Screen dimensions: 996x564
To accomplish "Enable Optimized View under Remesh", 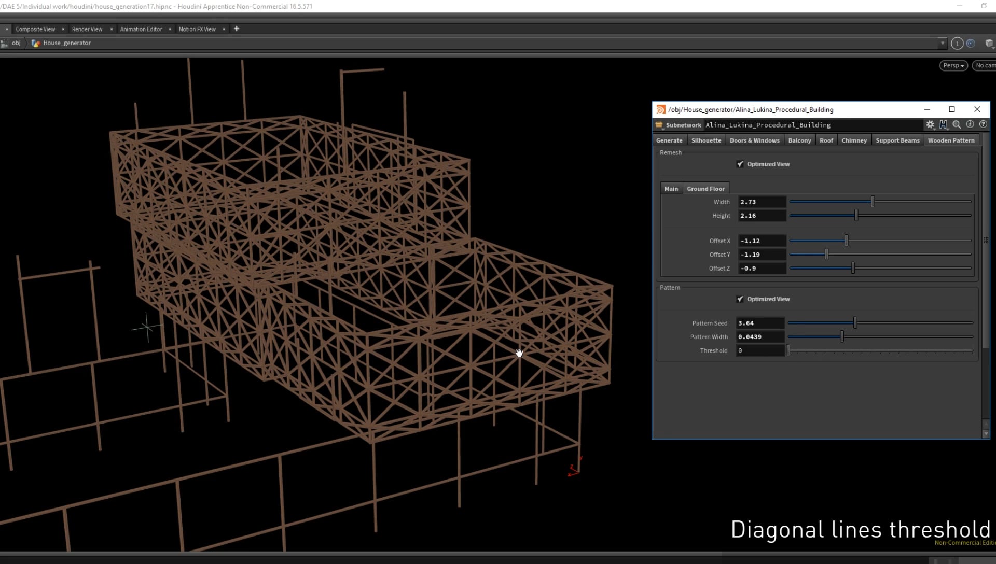I will point(741,164).
